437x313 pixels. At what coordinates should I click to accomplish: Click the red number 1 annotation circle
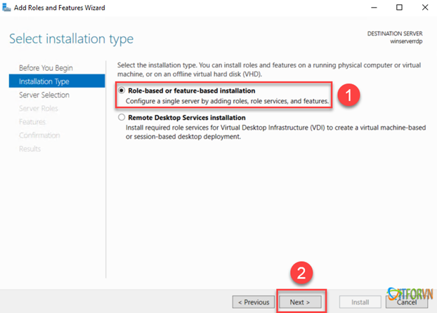click(349, 96)
